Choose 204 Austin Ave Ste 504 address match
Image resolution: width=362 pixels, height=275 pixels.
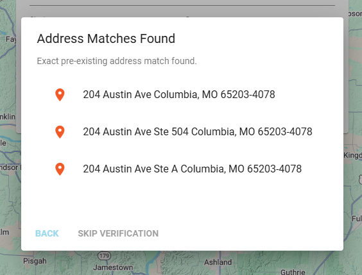198,131
